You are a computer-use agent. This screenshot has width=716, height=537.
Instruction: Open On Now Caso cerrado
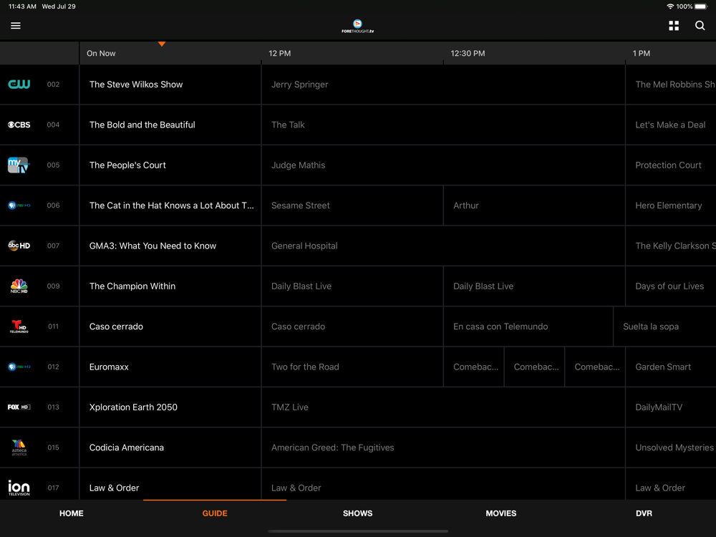coord(170,326)
